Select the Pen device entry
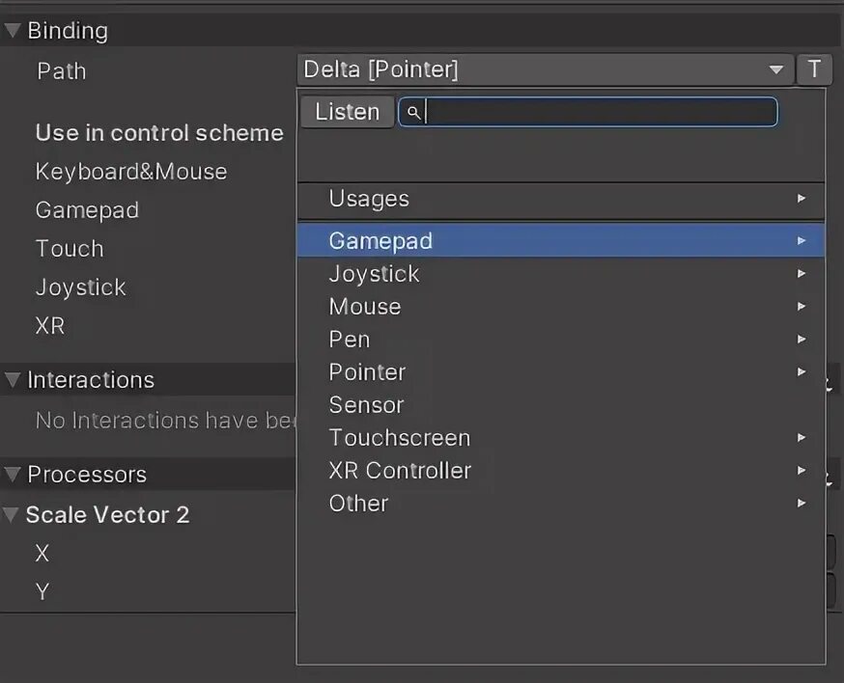 561,340
